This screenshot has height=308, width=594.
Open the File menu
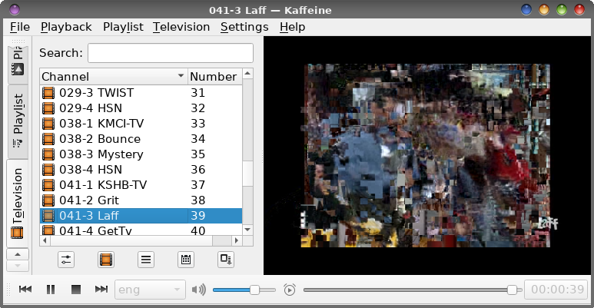pyautogui.click(x=20, y=27)
